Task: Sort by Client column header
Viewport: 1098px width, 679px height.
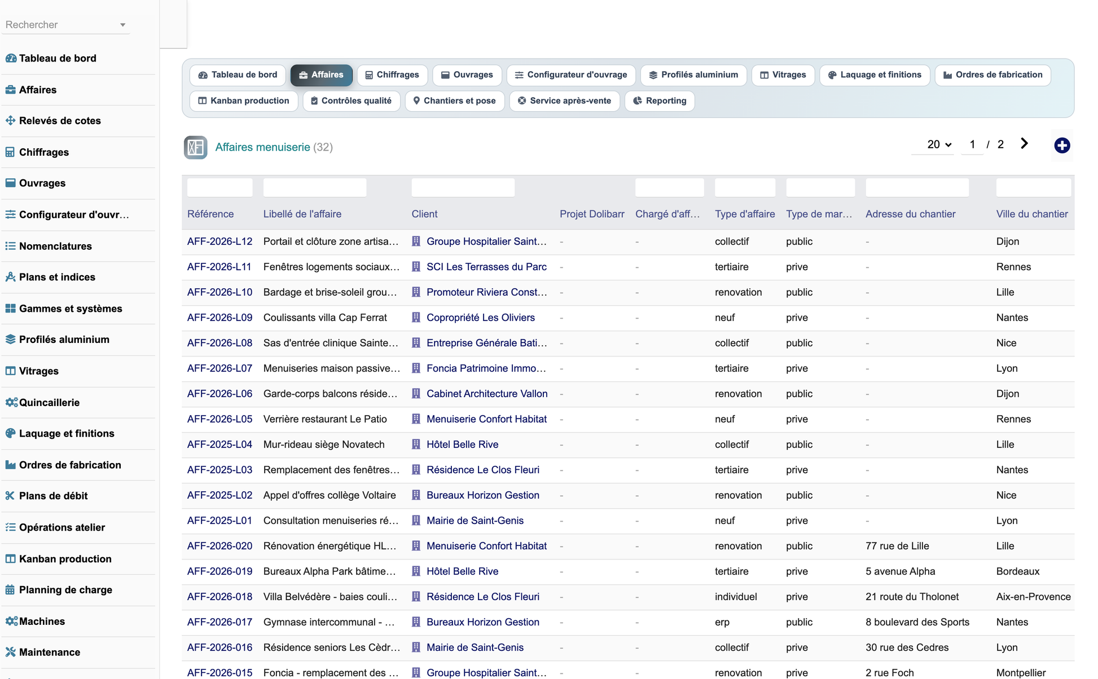Action: [x=424, y=214]
